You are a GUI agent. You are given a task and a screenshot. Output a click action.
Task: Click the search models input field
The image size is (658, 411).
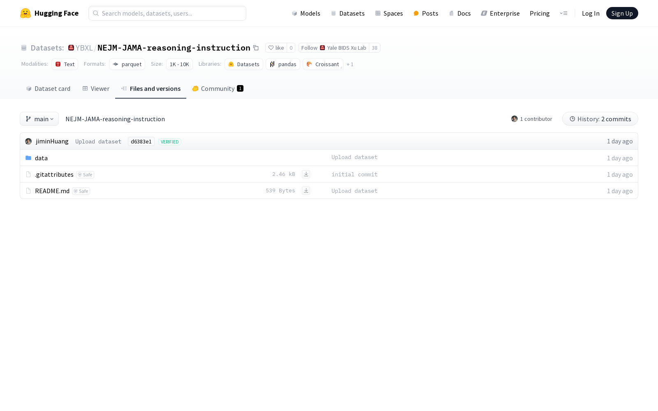(167, 14)
